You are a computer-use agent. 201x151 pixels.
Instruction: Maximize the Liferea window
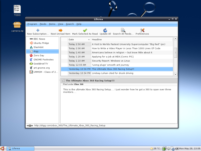point(173,19)
